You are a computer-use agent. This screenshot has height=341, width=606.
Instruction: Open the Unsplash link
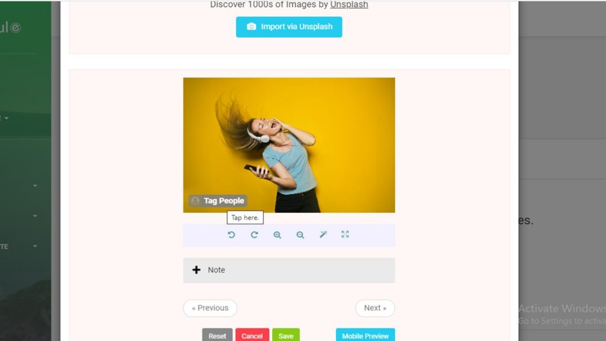click(x=349, y=5)
